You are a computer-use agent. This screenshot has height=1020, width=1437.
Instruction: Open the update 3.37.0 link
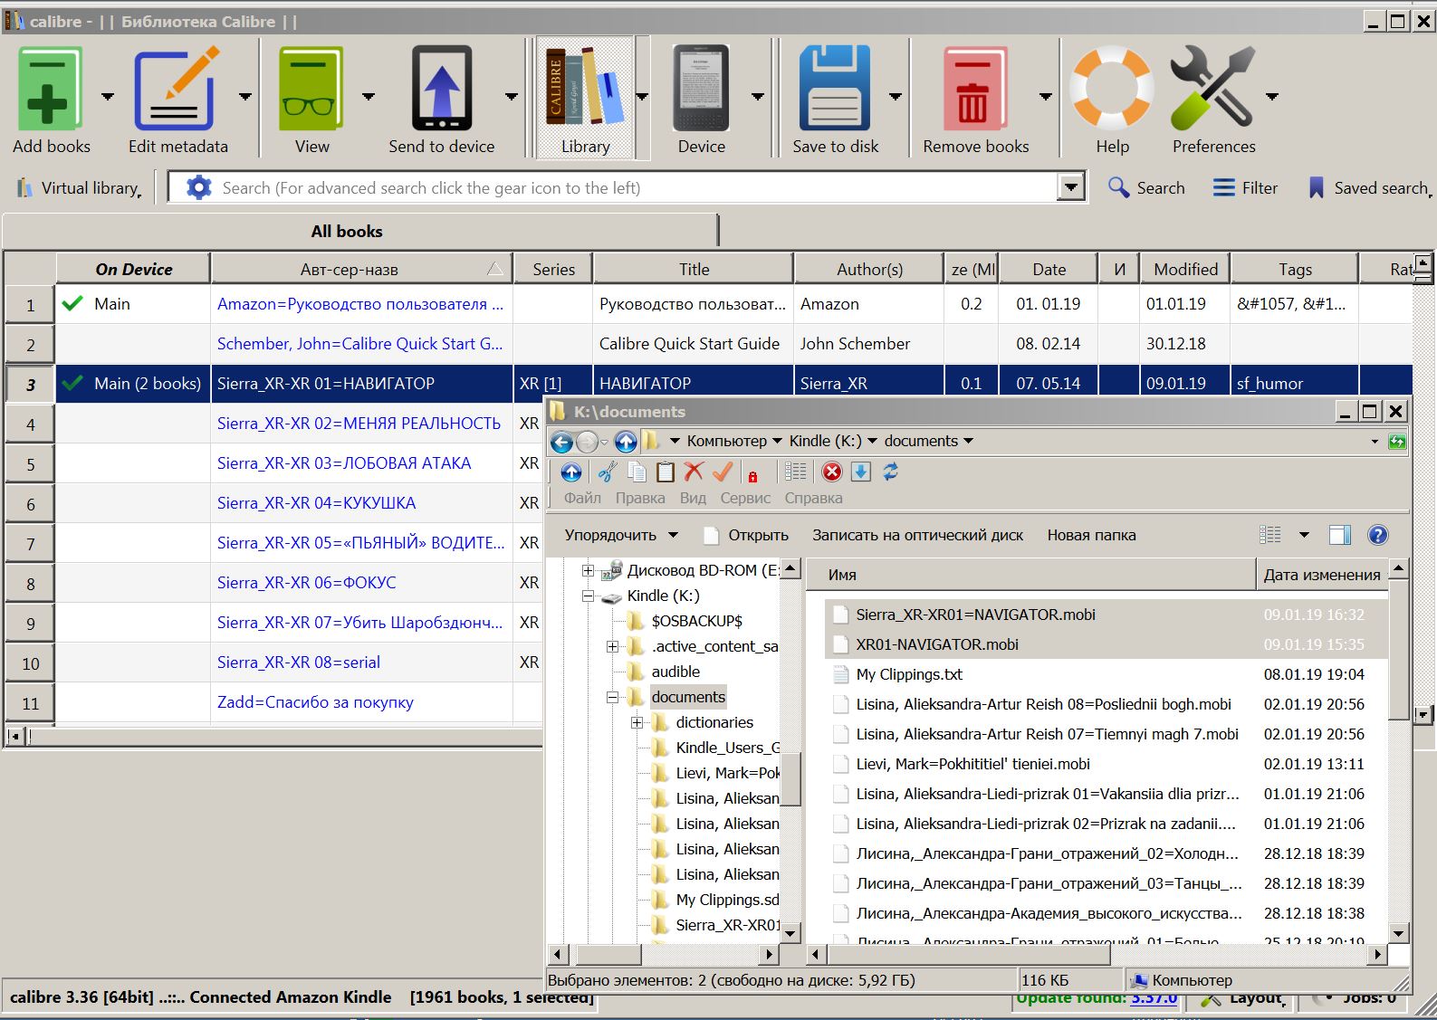(1154, 998)
